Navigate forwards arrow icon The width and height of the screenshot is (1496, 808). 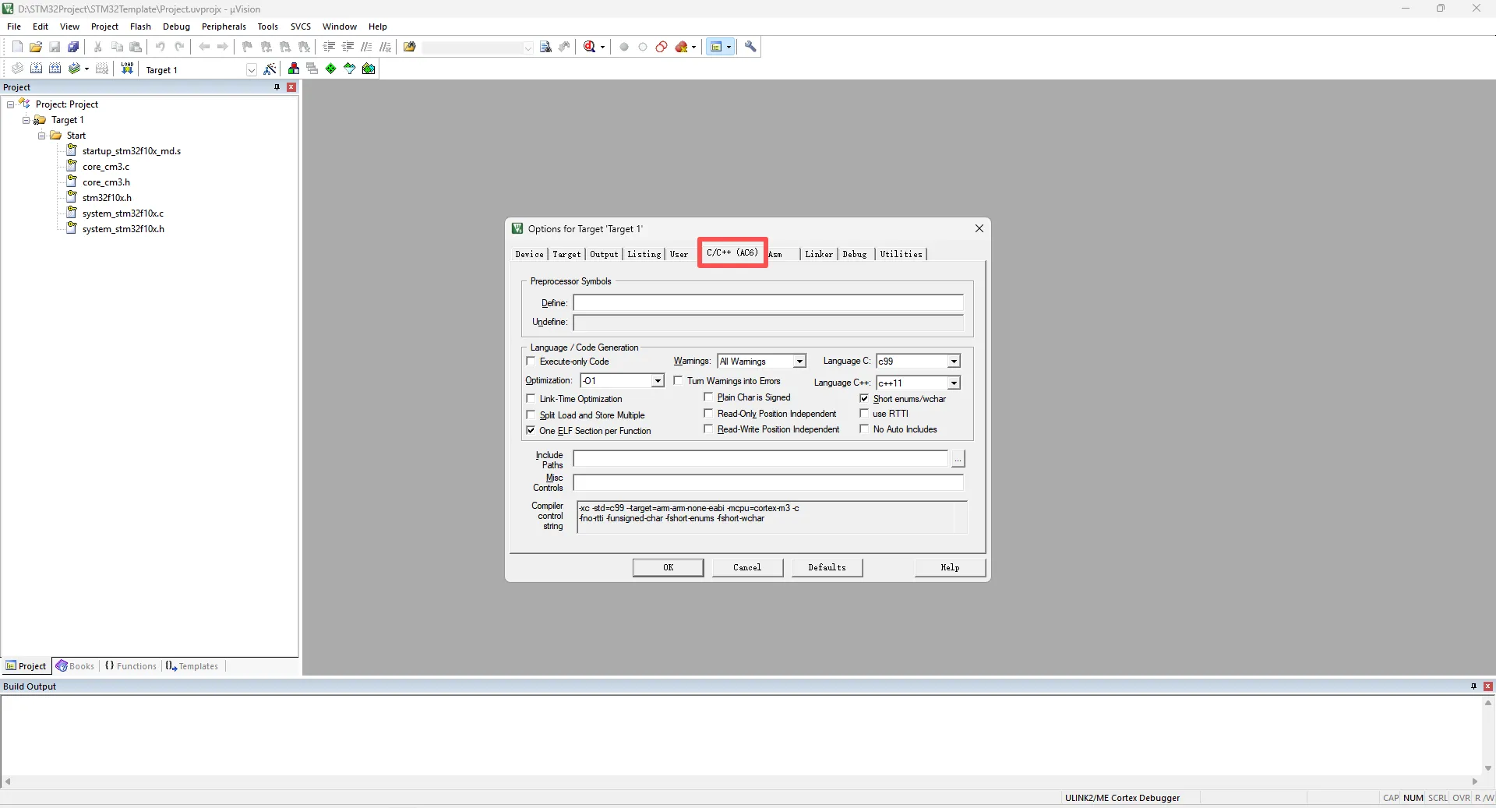223,47
